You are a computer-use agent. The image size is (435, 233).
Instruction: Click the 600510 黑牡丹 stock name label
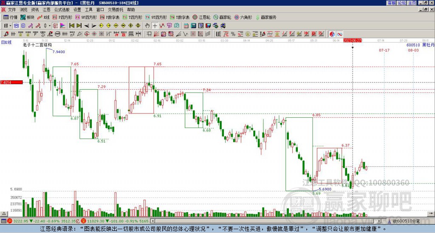point(420,45)
